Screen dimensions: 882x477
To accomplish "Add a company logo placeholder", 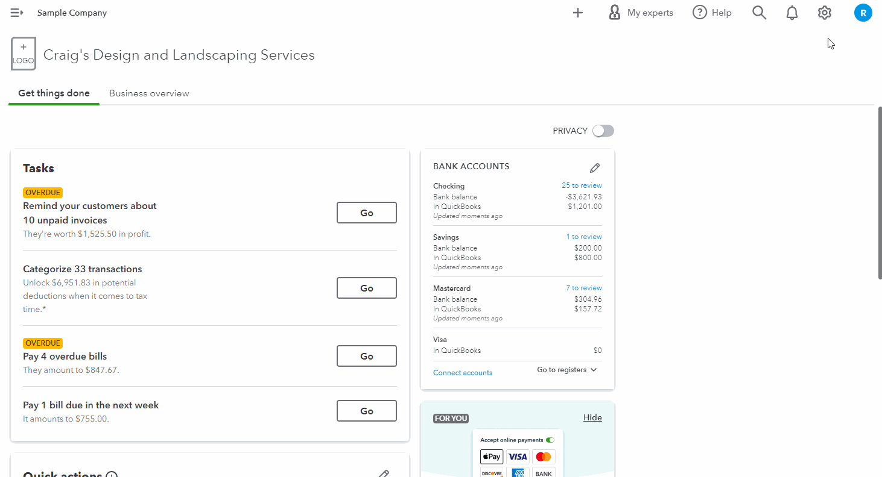I will [x=24, y=54].
